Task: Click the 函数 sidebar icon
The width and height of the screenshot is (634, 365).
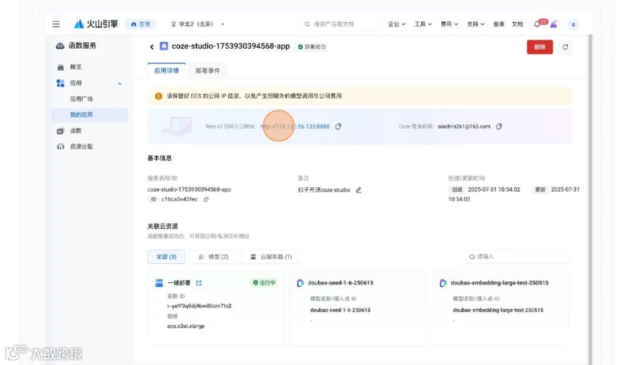Action: [x=60, y=130]
